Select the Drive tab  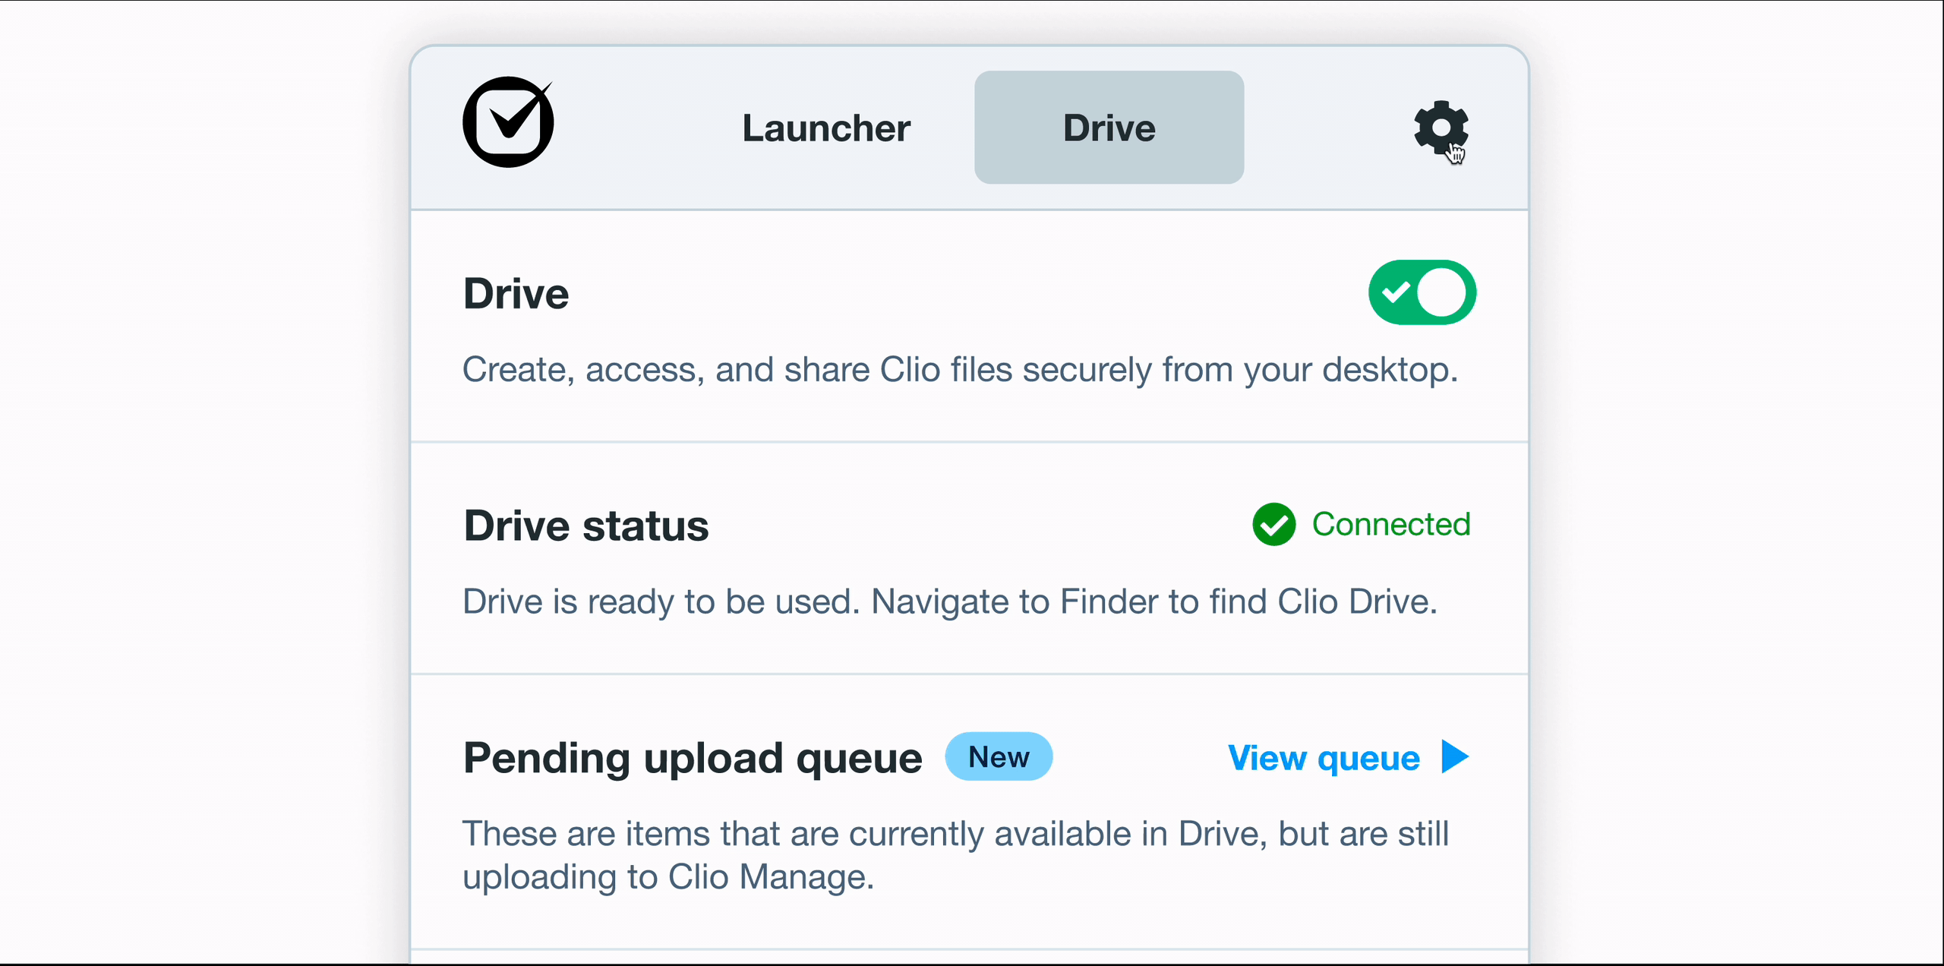tap(1109, 128)
